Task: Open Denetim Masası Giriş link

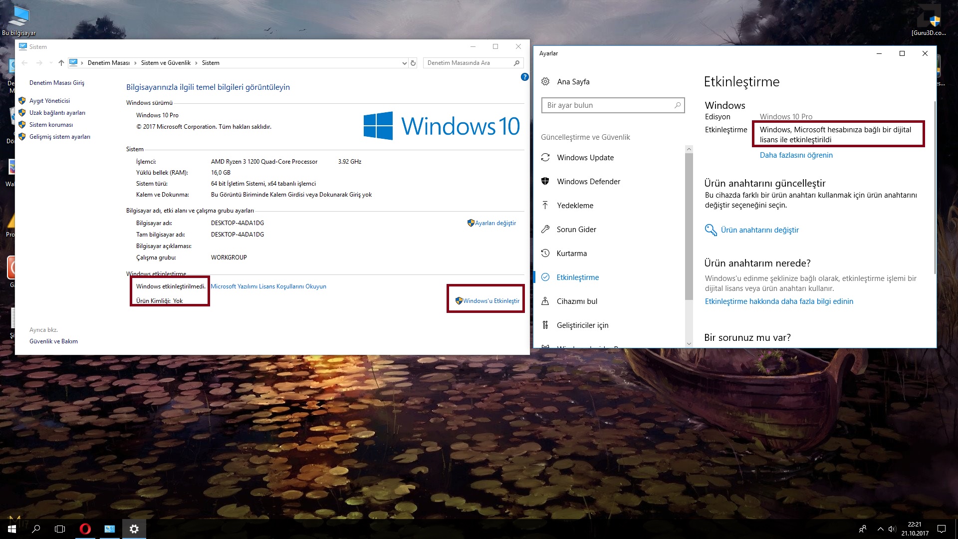Action: point(57,83)
